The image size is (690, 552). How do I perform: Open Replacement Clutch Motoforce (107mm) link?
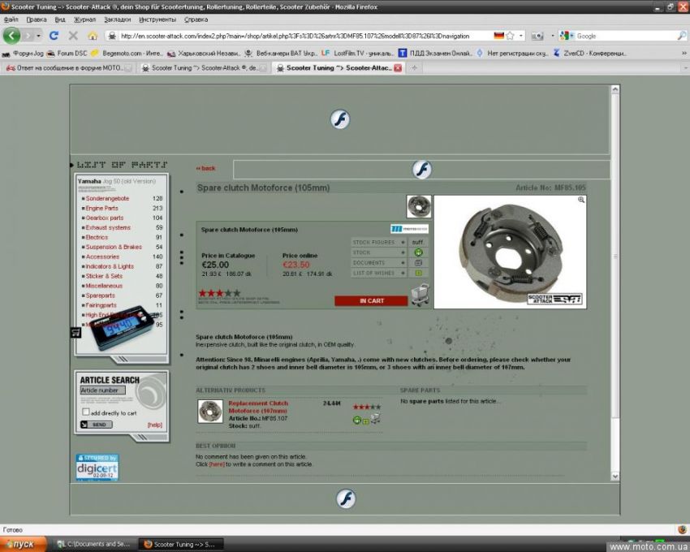[x=258, y=407]
